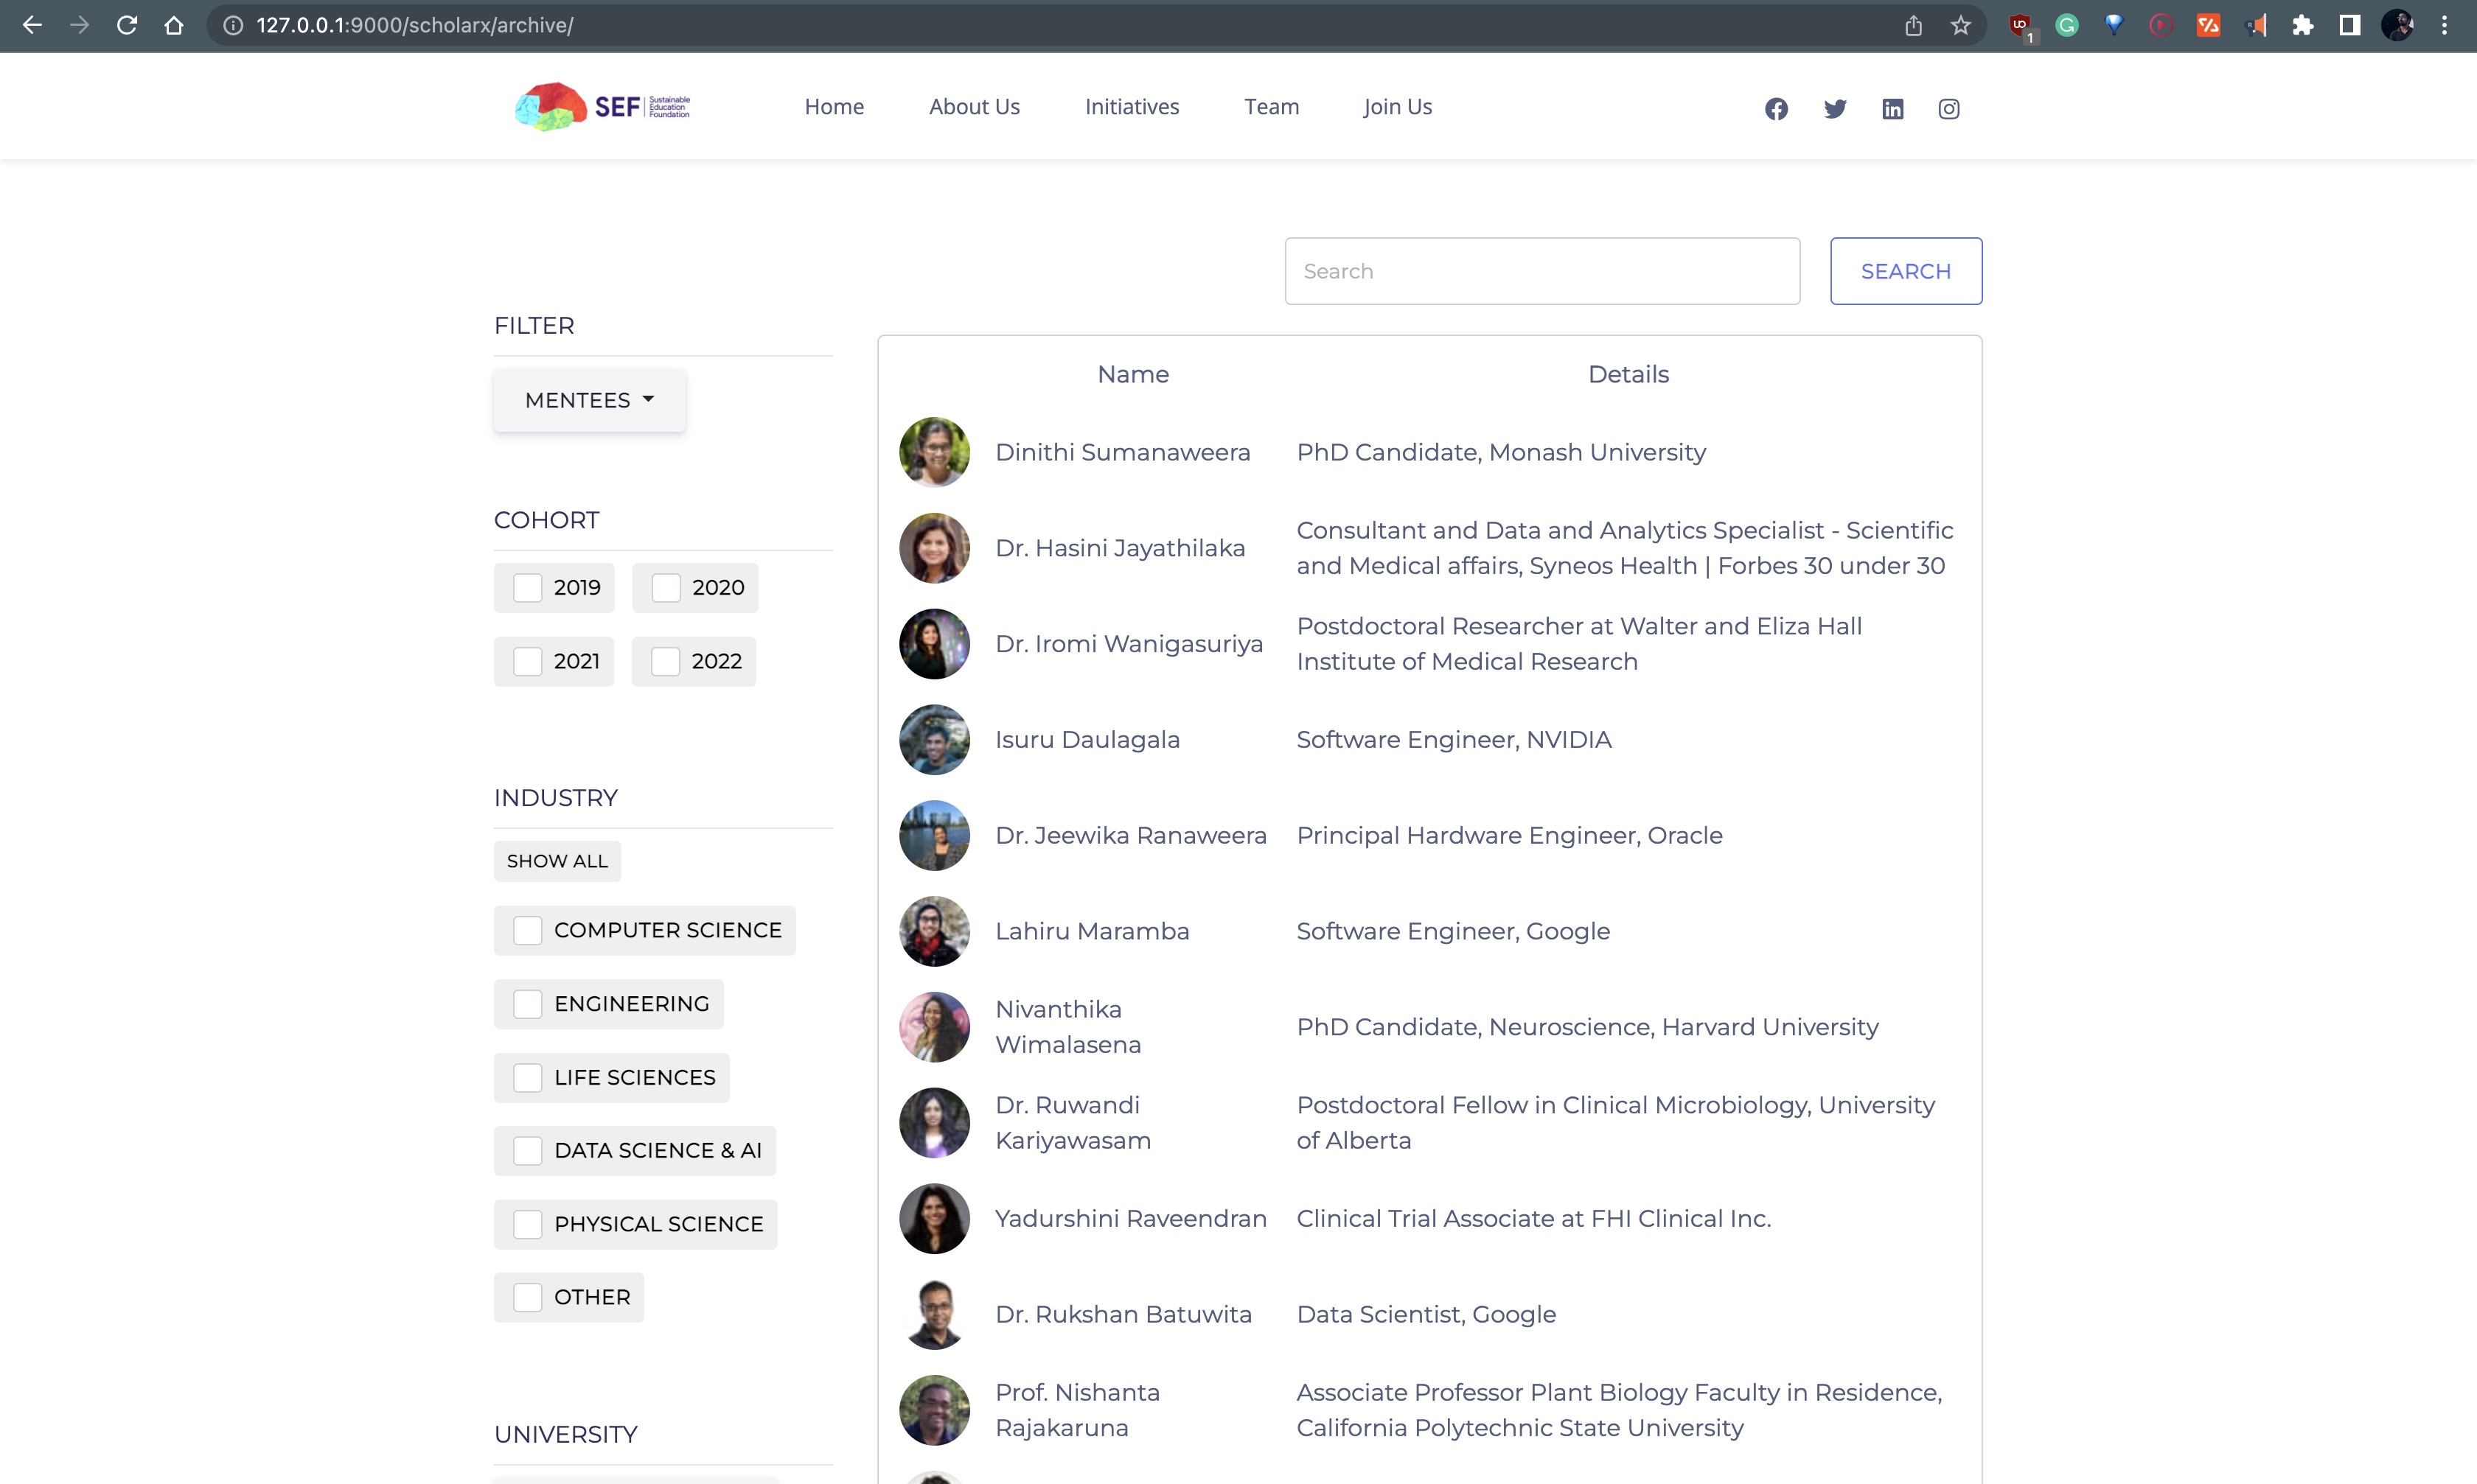This screenshot has height=1484, width=2477.
Task: Click SHOW ALL under Industry
Action: [x=557, y=860]
